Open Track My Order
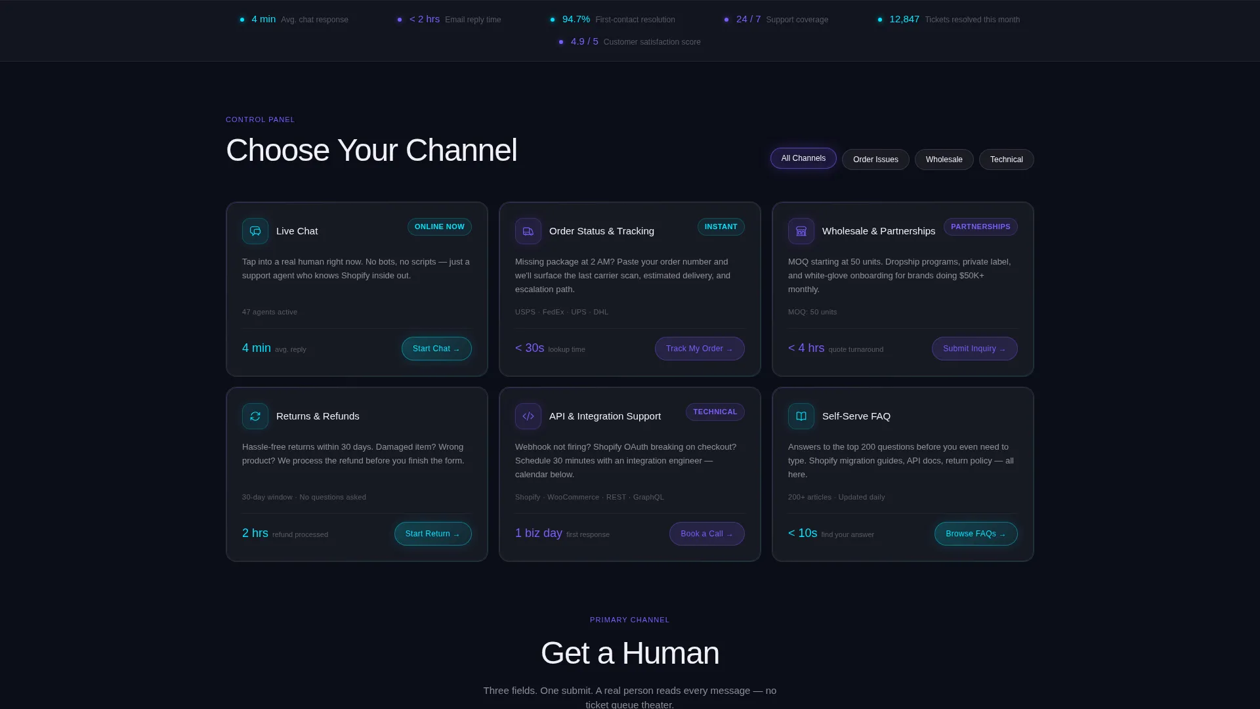The width and height of the screenshot is (1260, 709). coord(700,349)
